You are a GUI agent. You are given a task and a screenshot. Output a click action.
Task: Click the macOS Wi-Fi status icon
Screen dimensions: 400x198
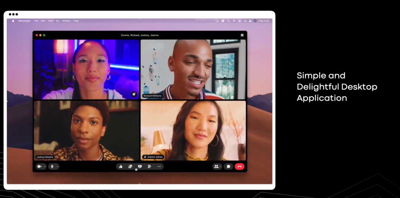(x=234, y=21)
